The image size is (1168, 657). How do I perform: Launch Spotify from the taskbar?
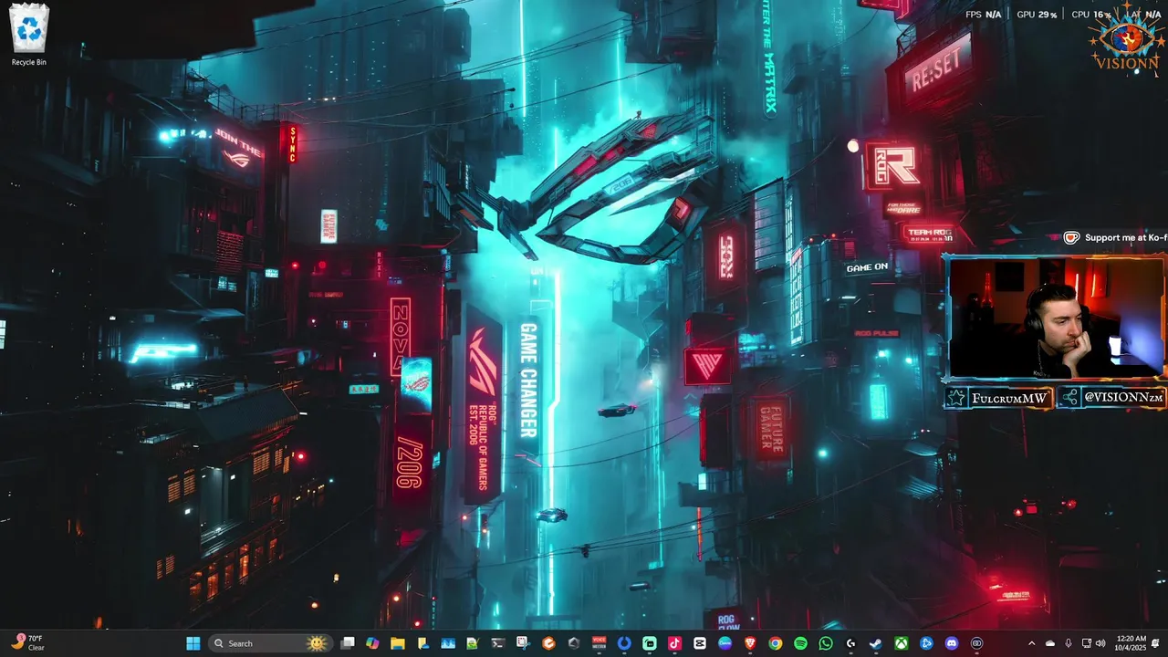[801, 643]
